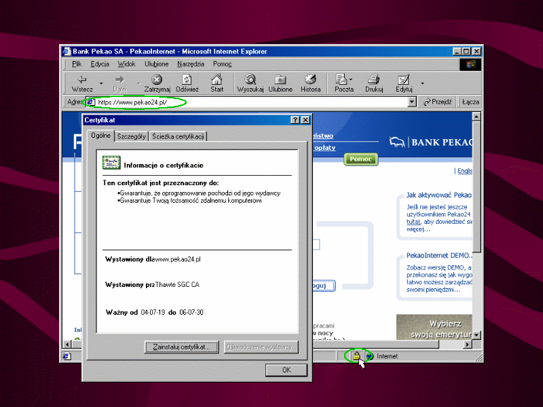543x407 pixels.
Task: Click the 'Thawte SGC CA' issuer text
Action: pyautogui.click(x=177, y=285)
